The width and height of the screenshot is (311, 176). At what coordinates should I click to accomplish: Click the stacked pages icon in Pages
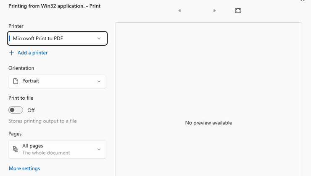point(16,149)
